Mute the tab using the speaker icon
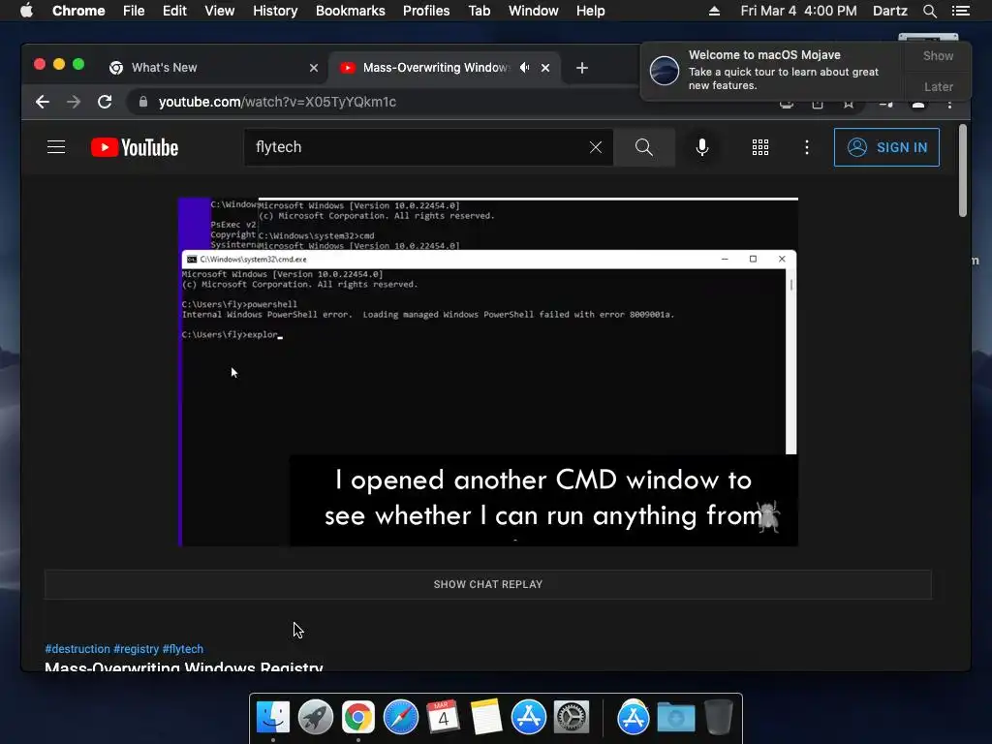This screenshot has height=744, width=992. pyautogui.click(x=524, y=68)
